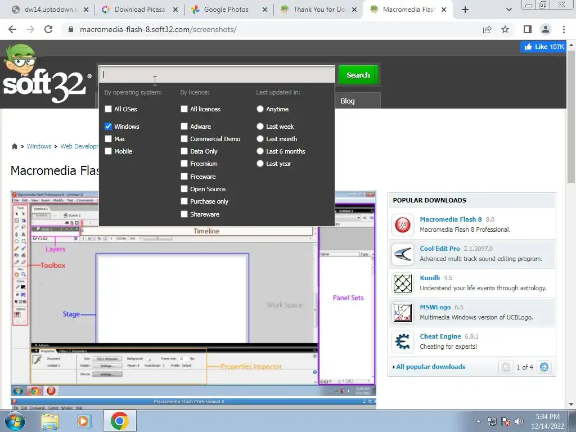Click the page vertical scrollbar thumb
The height and width of the screenshot is (432, 576).
[571, 117]
